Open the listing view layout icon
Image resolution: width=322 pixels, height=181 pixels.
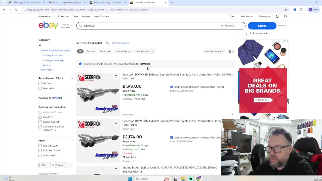pyautogui.click(x=230, y=51)
